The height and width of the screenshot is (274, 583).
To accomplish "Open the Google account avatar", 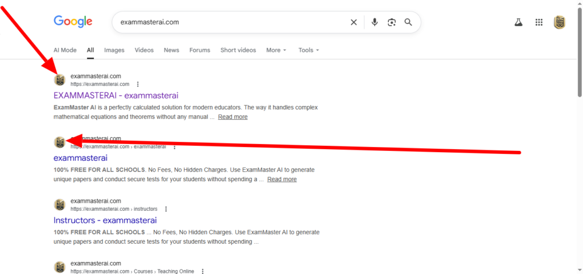I will [x=560, y=22].
